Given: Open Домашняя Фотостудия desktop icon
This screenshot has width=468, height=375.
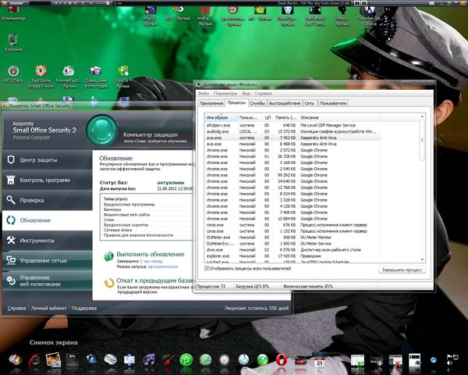Looking at the screenshot, I should point(95,77).
